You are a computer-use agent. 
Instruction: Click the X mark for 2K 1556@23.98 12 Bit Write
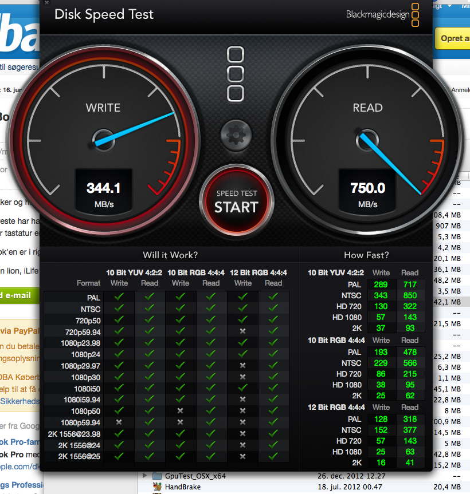click(242, 434)
